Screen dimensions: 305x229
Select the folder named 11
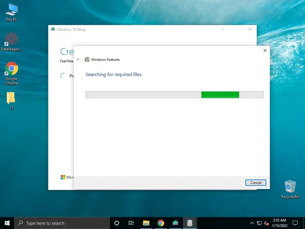pos(11,101)
